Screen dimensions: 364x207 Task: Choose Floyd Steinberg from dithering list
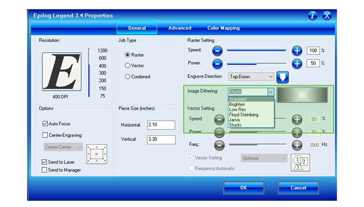(x=244, y=115)
